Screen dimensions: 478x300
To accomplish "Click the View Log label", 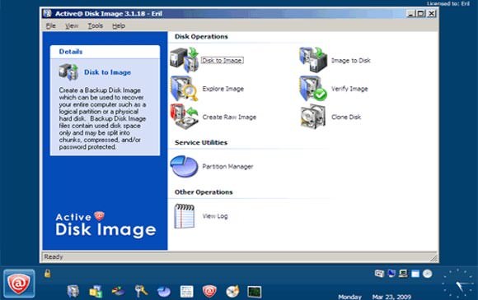I will pyautogui.click(x=215, y=216).
